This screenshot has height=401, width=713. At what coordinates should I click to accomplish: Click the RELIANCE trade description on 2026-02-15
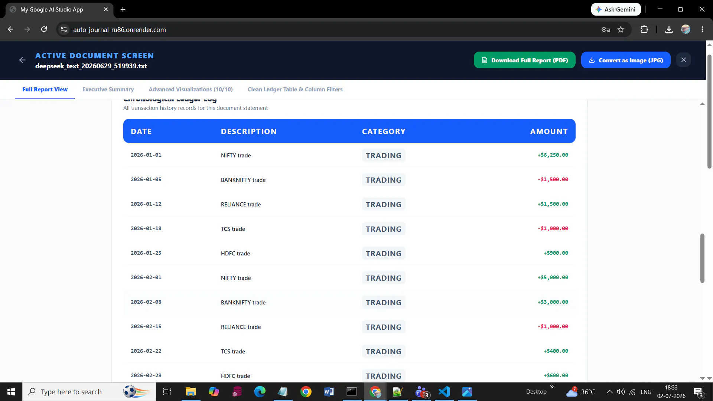[241, 327]
